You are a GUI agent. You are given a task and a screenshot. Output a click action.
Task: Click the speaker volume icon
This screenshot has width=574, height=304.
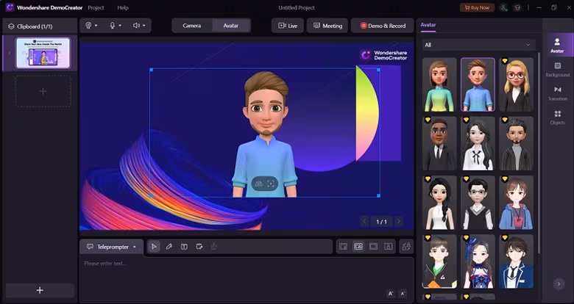(137, 26)
